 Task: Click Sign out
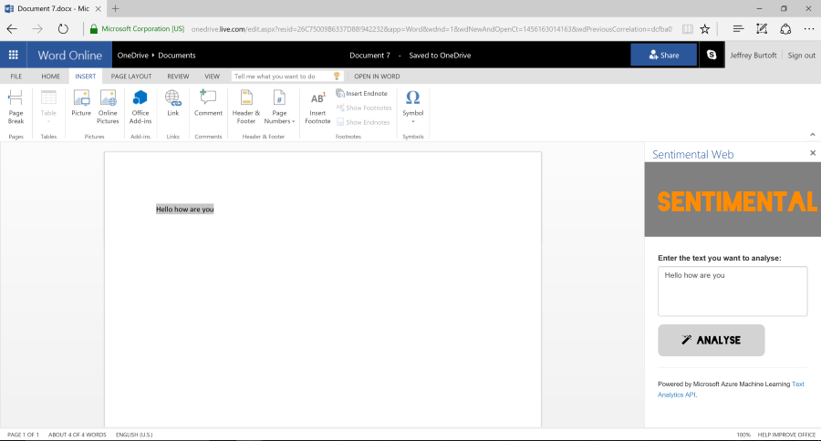click(x=801, y=55)
